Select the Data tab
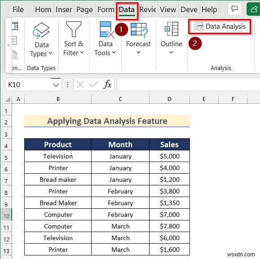This screenshot has height=259, width=260. (x=127, y=9)
